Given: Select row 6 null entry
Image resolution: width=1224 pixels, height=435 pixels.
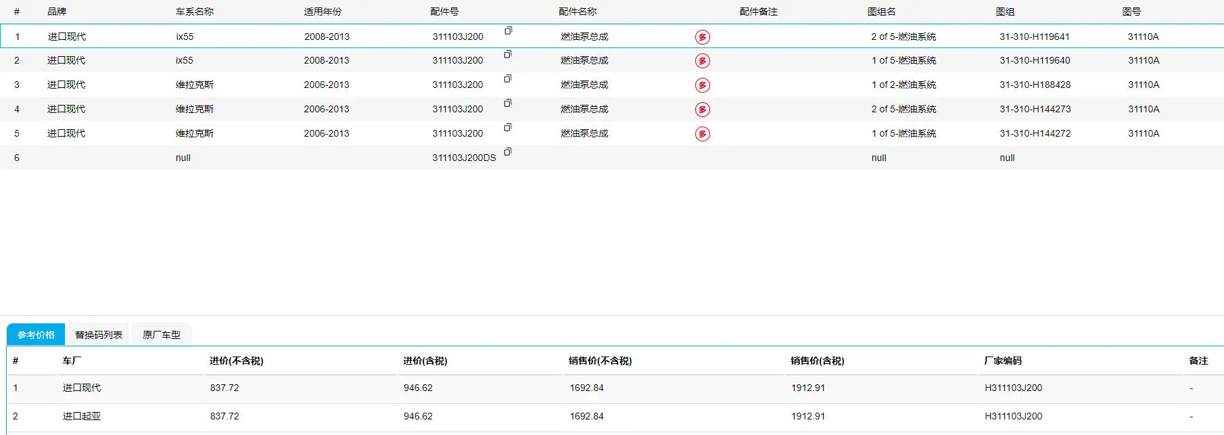Looking at the screenshot, I should (x=612, y=158).
